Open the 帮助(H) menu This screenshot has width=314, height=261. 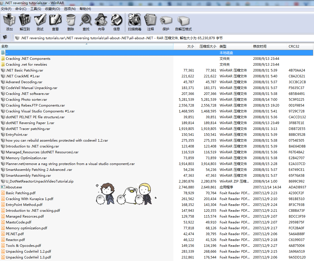(x=85, y=9)
